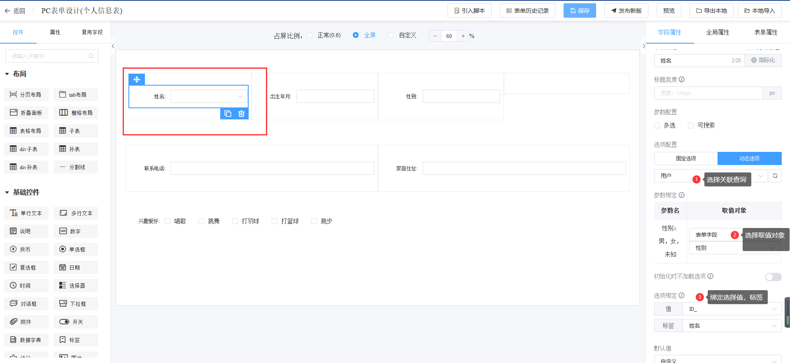Screen dimensions: 790x363
Task: Click the 分页布局 control icon
Action: tap(13, 95)
